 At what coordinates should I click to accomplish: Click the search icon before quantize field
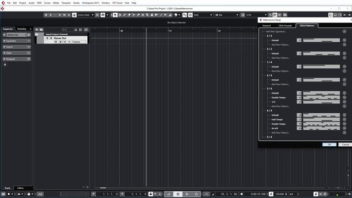tap(243, 15)
